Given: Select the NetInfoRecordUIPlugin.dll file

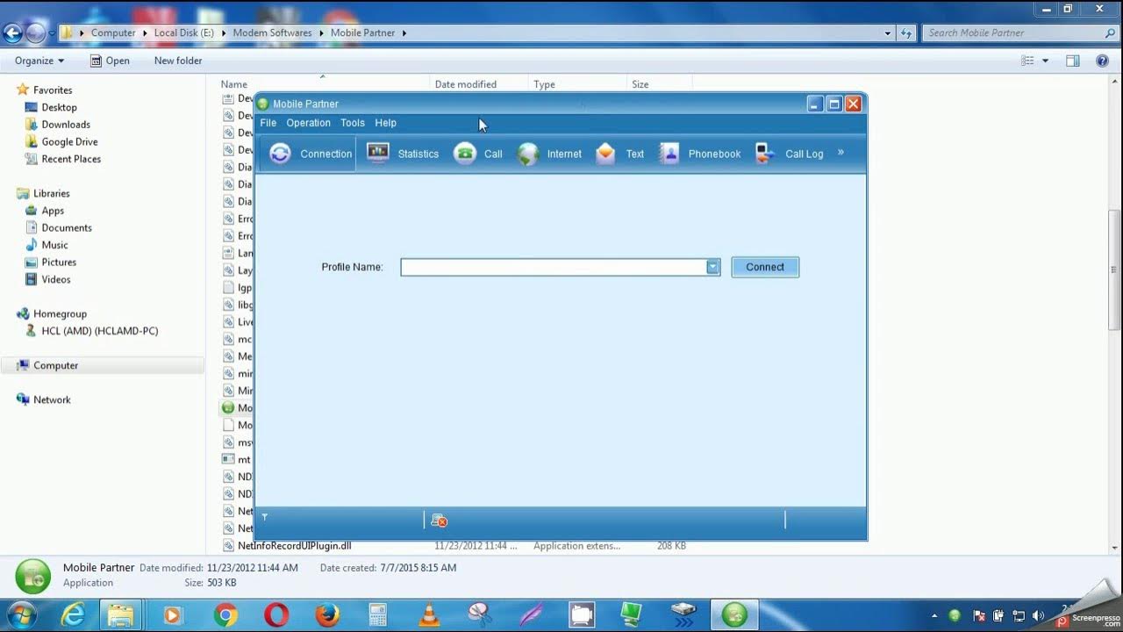Looking at the screenshot, I should coord(294,546).
